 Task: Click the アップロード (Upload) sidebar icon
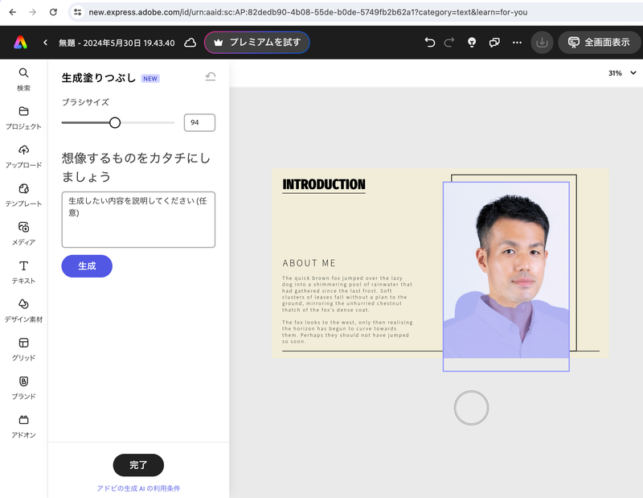tap(23, 150)
